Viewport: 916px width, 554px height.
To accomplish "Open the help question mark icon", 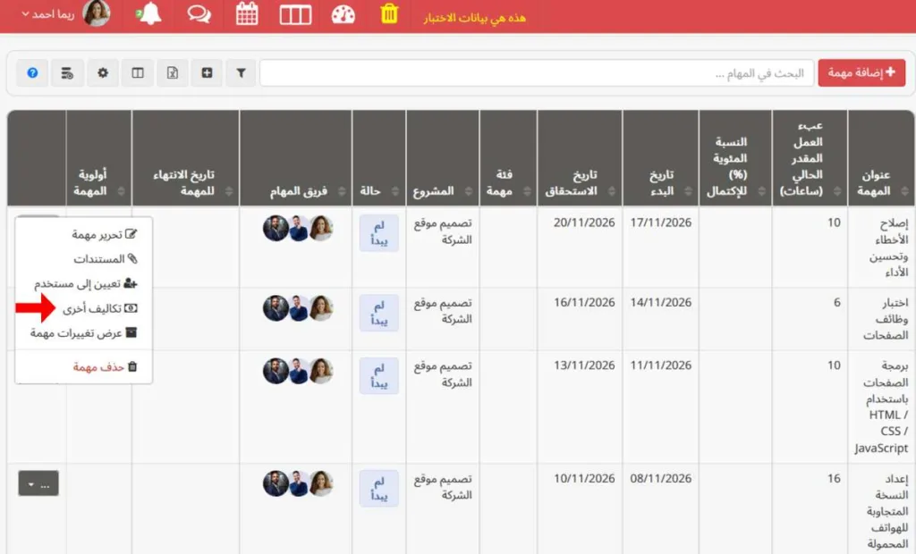I will pyautogui.click(x=32, y=73).
